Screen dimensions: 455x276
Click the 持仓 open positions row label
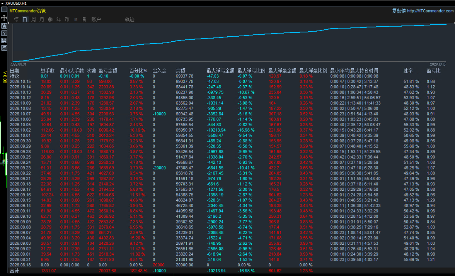coord(15,76)
